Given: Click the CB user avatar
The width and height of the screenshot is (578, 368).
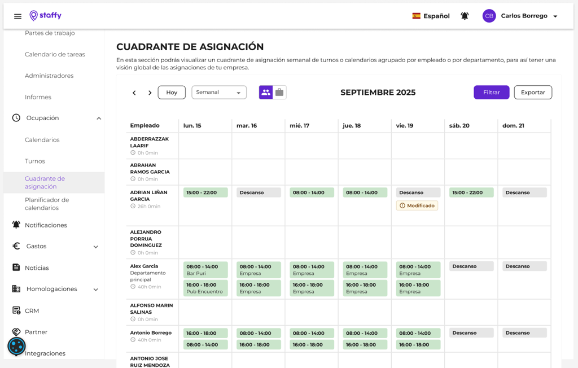Looking at the screenshot, I should (x=489, y=16).
